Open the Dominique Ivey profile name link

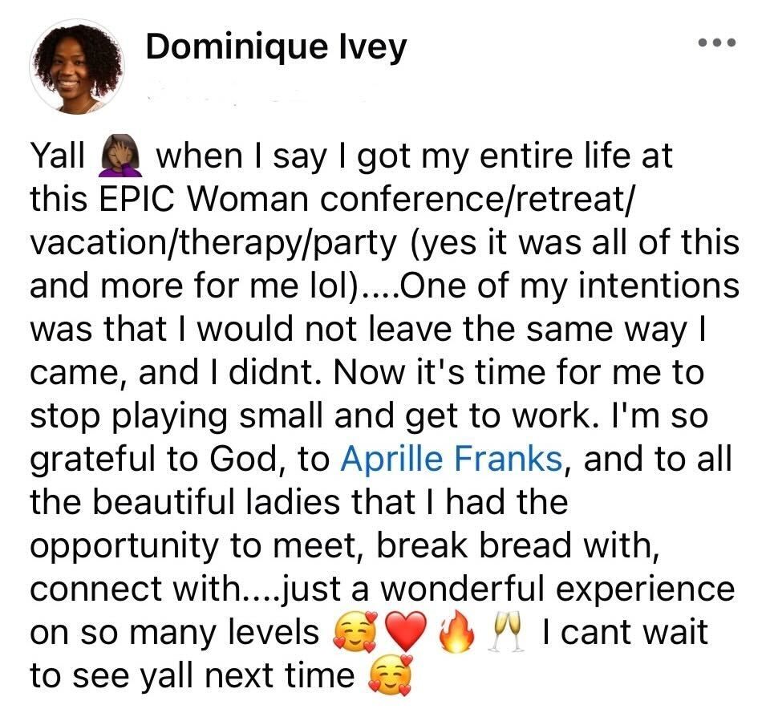click(277, 48)
